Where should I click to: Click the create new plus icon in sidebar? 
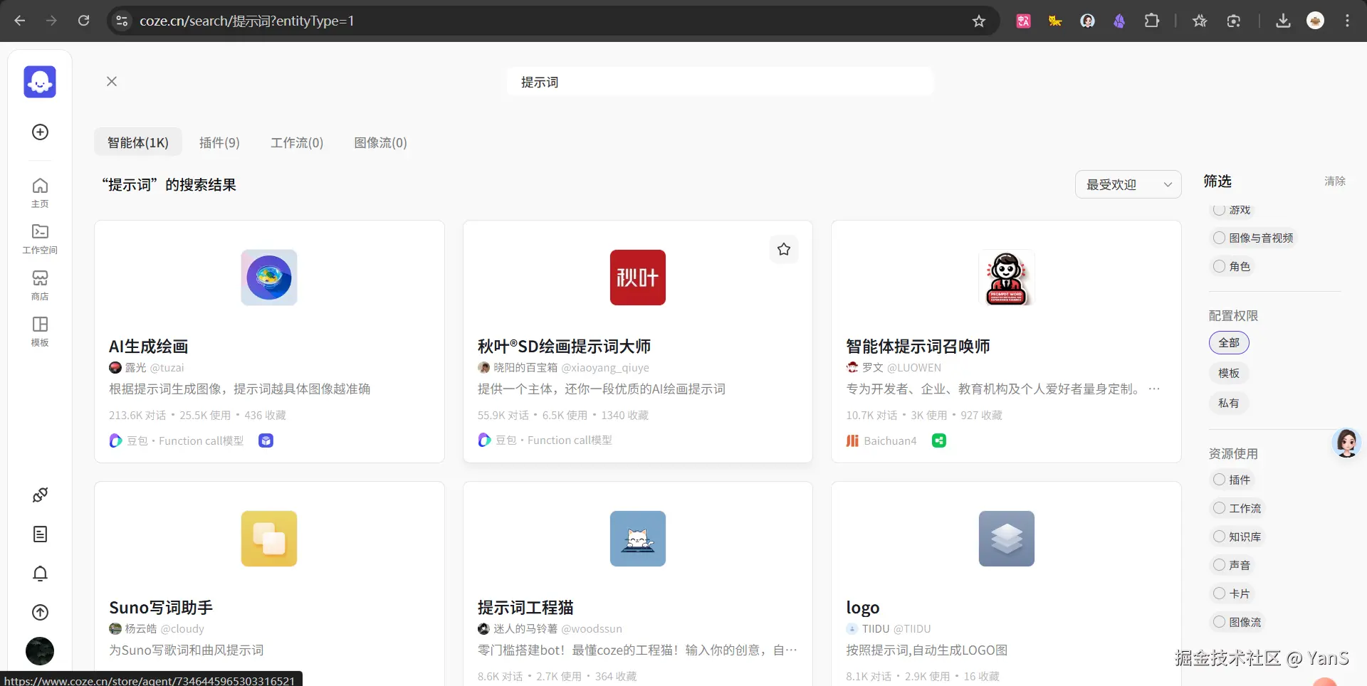pyautogui.click(x=41, y=132)
